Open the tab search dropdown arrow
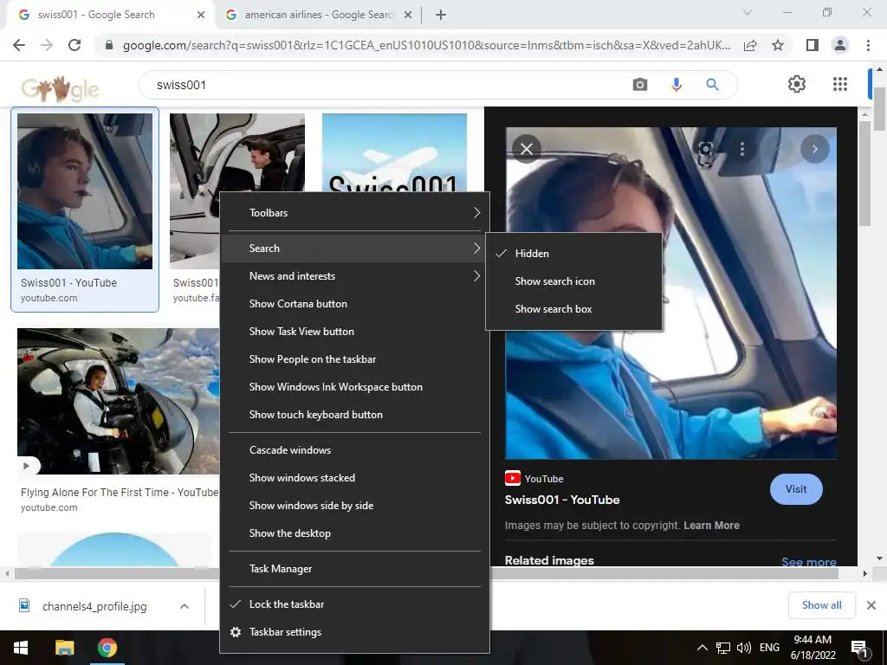Viewport: 887px width, 665px height. click(x=748, y=12)
